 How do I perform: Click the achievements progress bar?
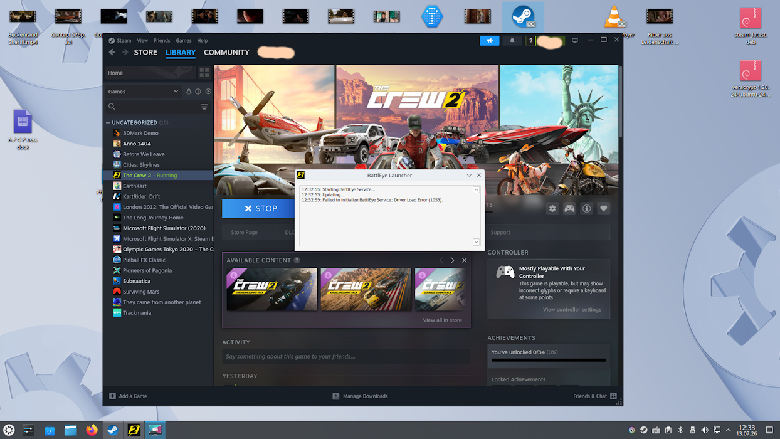(x=549, y=361)
